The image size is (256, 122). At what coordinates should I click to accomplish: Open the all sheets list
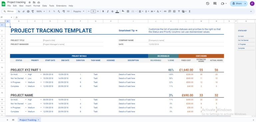click(13, 120)
